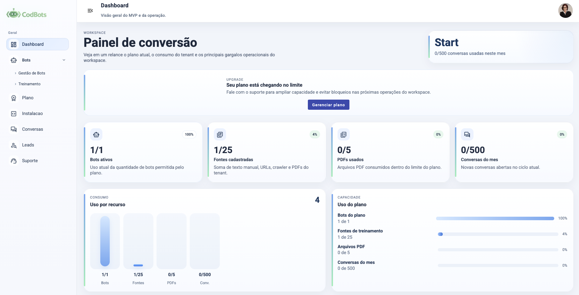Viewport: 579px width, 295px height.
Task: Click the Conversas chat icon in sidebar
Action: pyautogui.click(x=14, y=129)
